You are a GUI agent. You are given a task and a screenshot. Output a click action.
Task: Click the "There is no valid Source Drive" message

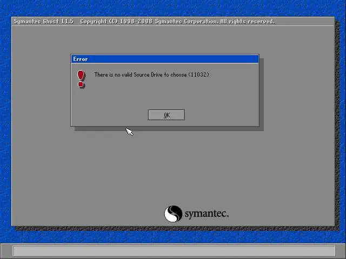point(151,74)
